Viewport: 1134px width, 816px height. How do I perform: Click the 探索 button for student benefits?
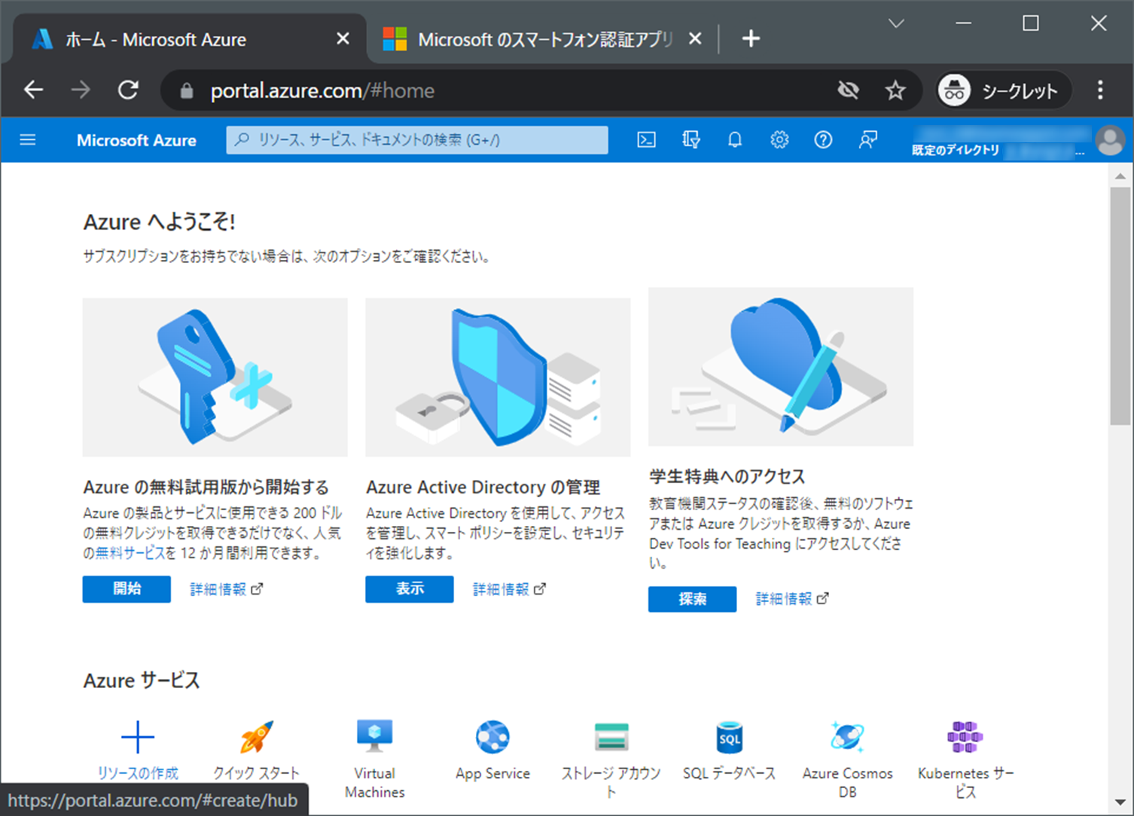(x=692, y=599)
